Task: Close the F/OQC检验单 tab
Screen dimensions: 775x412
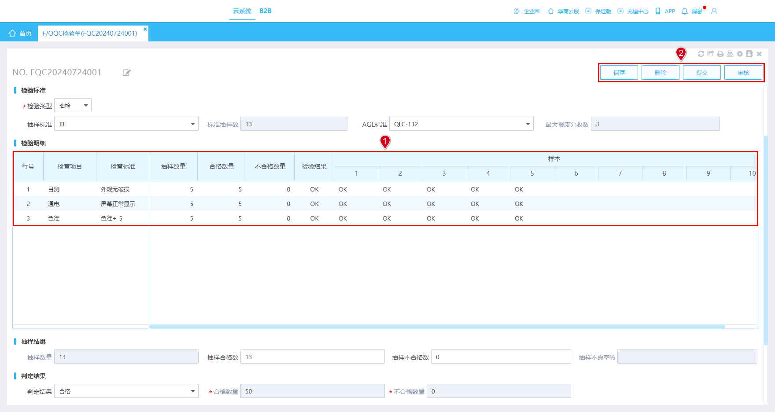Action: (145, 29)
